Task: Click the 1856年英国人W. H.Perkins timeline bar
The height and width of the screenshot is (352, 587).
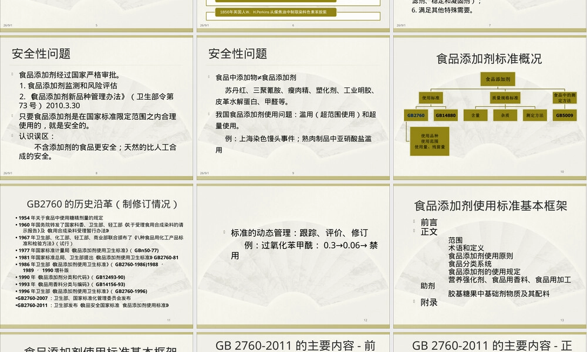Action: click(275, 12)
